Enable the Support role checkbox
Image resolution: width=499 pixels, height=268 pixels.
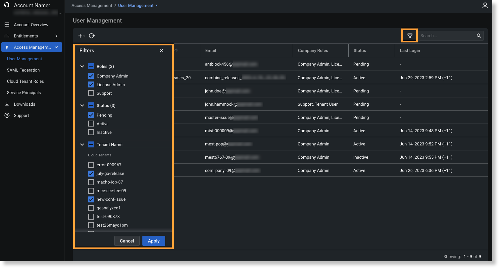(91, 93)
